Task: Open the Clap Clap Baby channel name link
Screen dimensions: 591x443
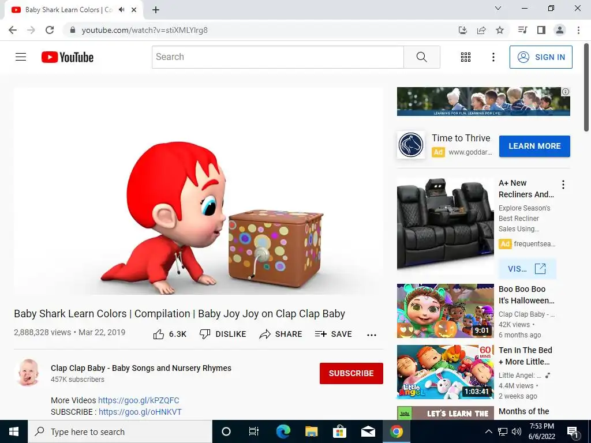Action: [141, 368]
